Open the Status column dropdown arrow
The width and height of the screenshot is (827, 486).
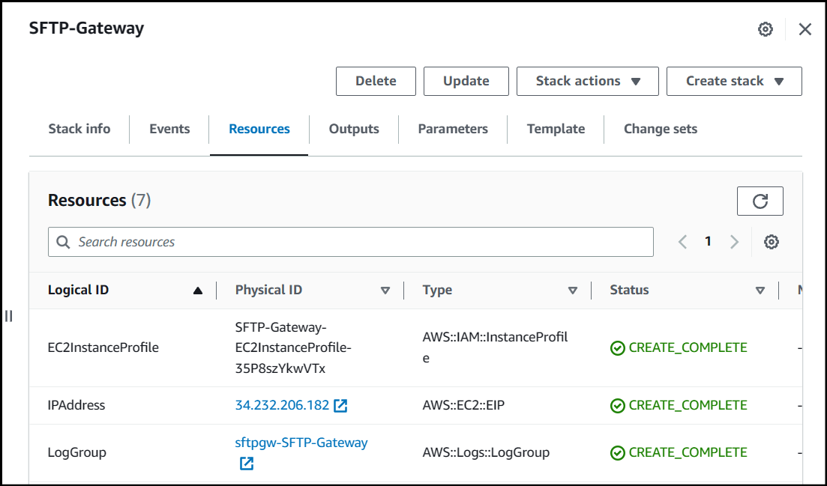pyautogui.click(x=760, y=290)
